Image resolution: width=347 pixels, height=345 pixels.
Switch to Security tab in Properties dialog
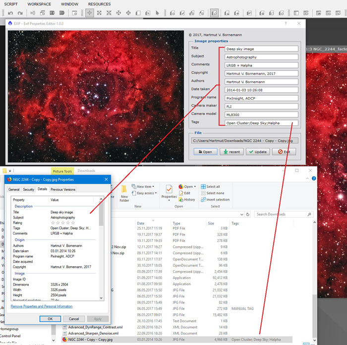tap(29, 189)
